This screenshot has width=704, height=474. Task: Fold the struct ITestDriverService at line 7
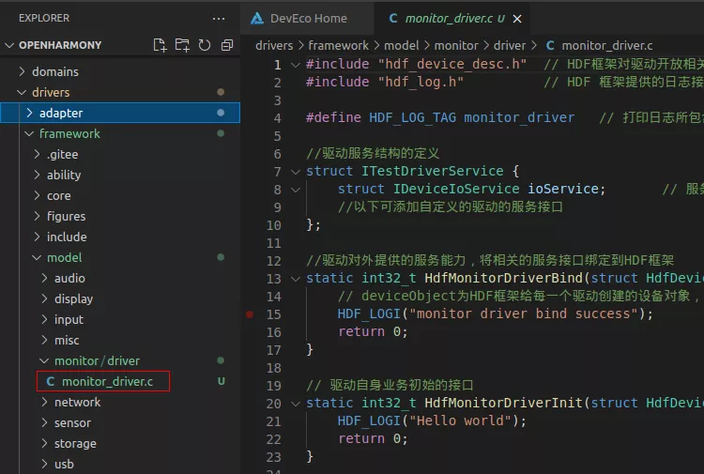pyautogui.click(x=295, y=172)
